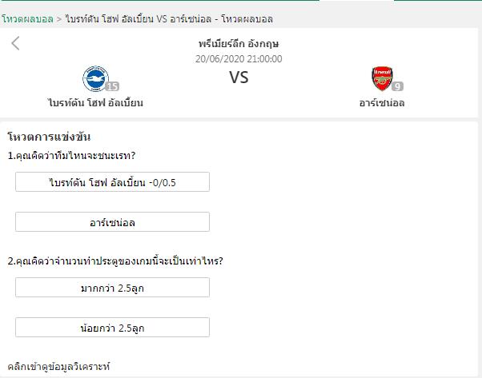Click the ไบรท์ตัน โฮฟ อัลเบี้ยน team name

pyautogui.click(x=95, y=102)
